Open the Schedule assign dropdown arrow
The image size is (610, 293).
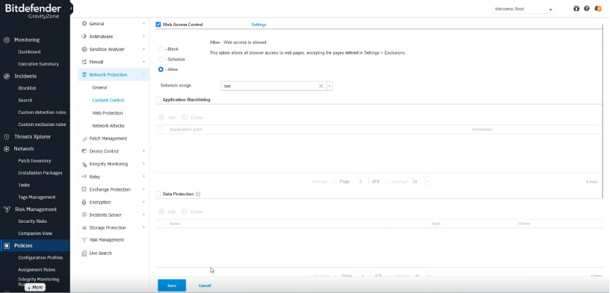pyautogui.click(x=330, y=86)
